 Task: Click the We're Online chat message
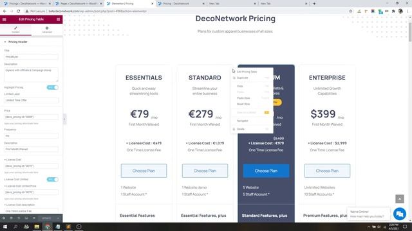(x=368, y=214)
